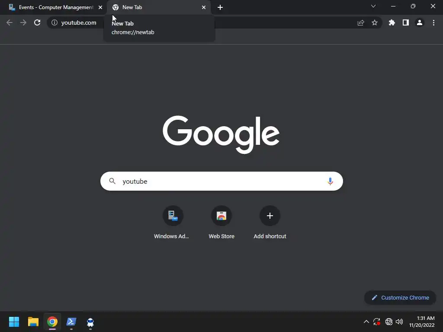Click Add shortcut button
Image resolution: width=443 pixels, height=332 pixels.
click(270, 223)
